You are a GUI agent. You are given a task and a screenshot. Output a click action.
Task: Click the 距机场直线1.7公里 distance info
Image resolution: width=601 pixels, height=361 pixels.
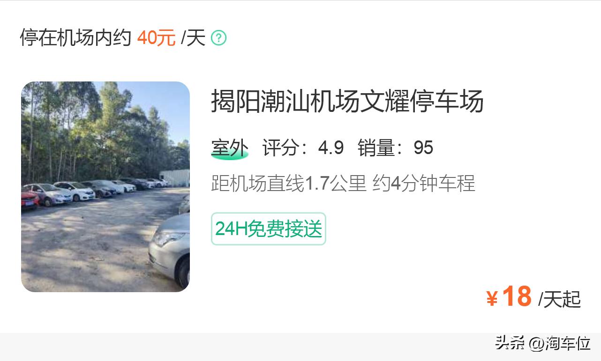[288, 184]
